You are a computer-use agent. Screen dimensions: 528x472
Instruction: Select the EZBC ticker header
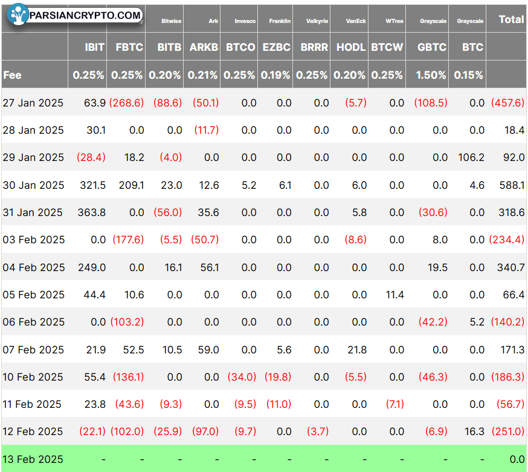[x=277, y=47]
